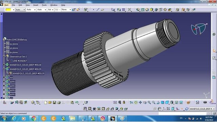217x122 pixels.
Task: Click the yellow color swatch
Action: [8, 10]
